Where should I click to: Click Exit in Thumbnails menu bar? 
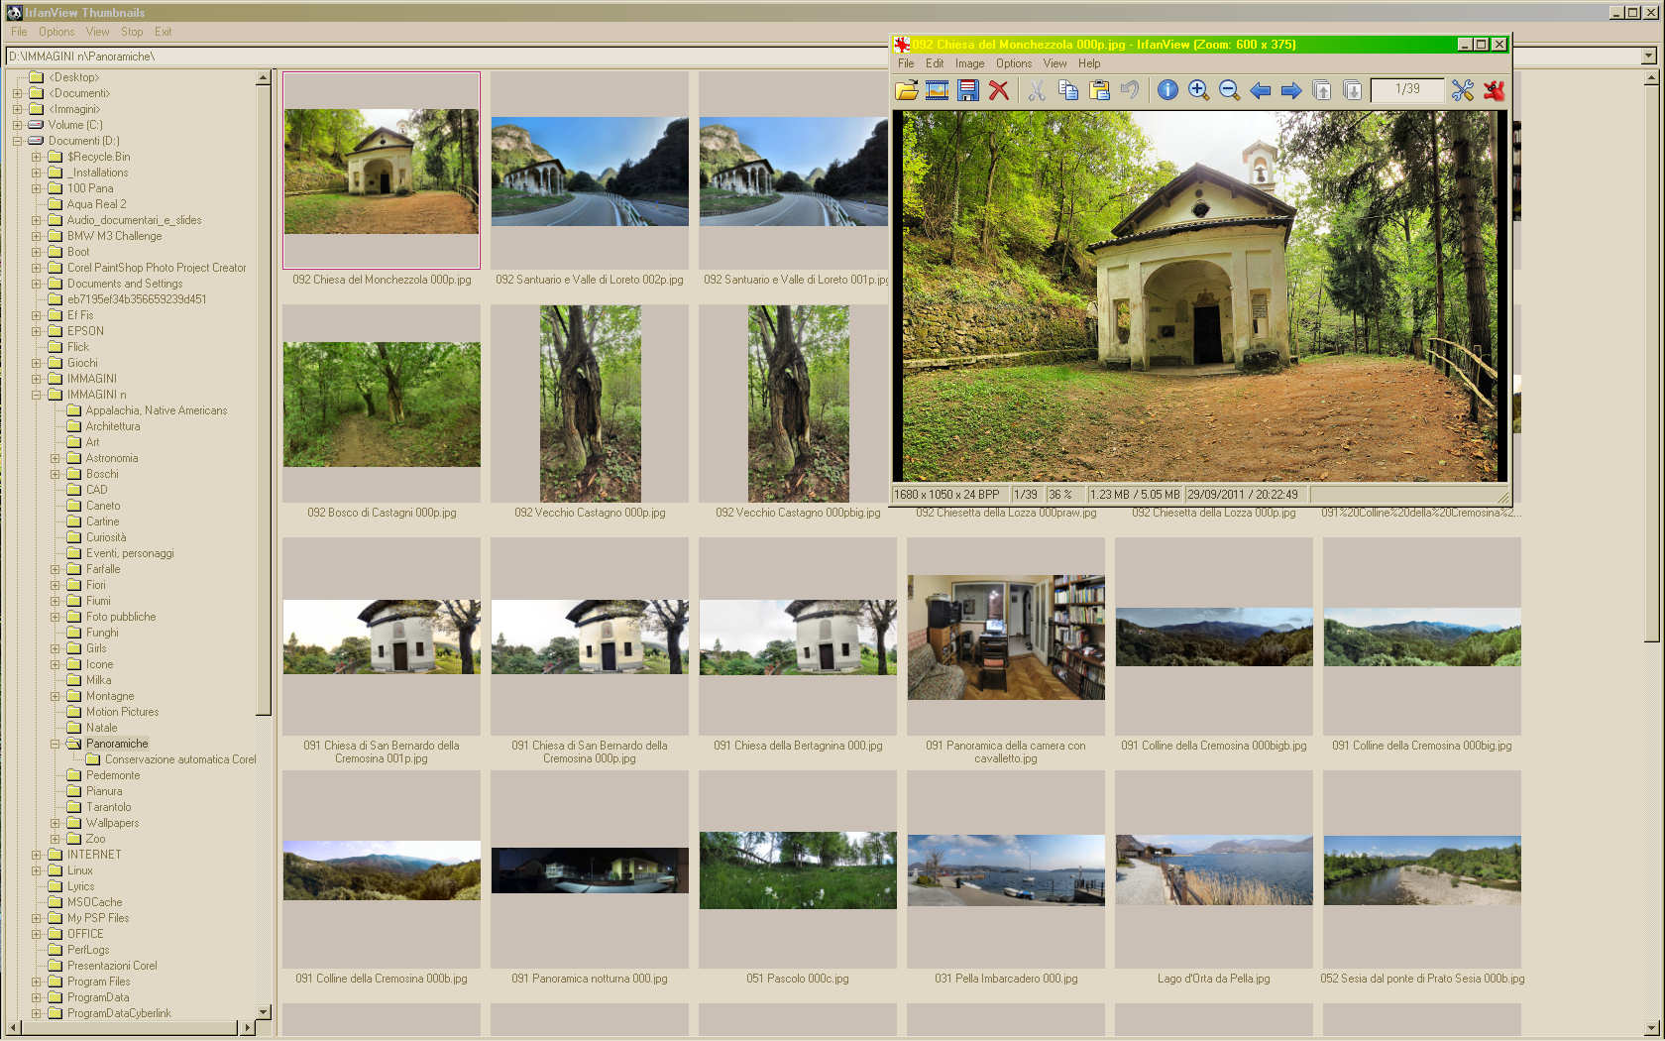(163, 32)
